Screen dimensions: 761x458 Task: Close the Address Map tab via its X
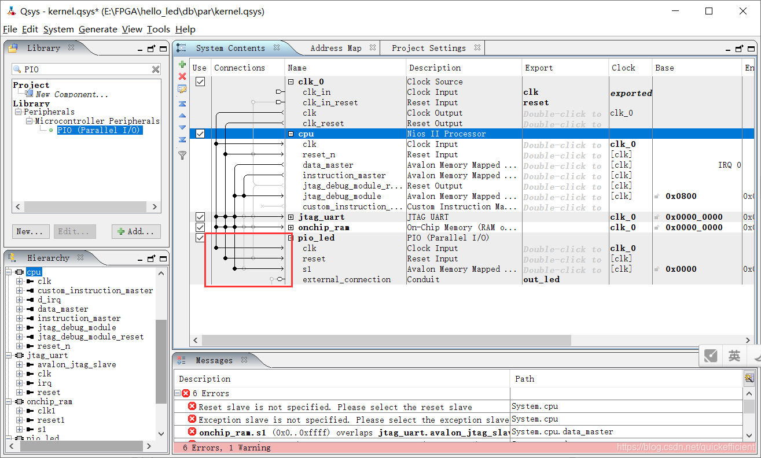click(372, 48)
